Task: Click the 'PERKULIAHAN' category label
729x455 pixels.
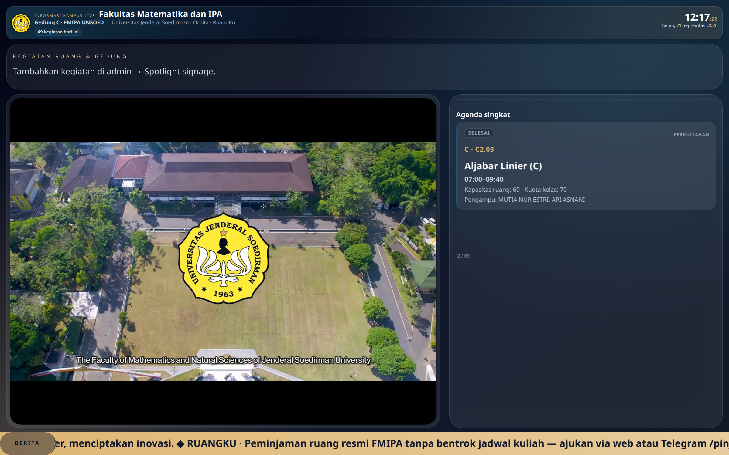Action: click(691, 135)
